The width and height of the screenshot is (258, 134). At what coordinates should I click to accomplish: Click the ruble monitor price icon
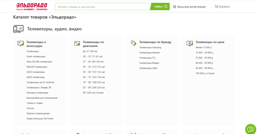tap(190, 43)
